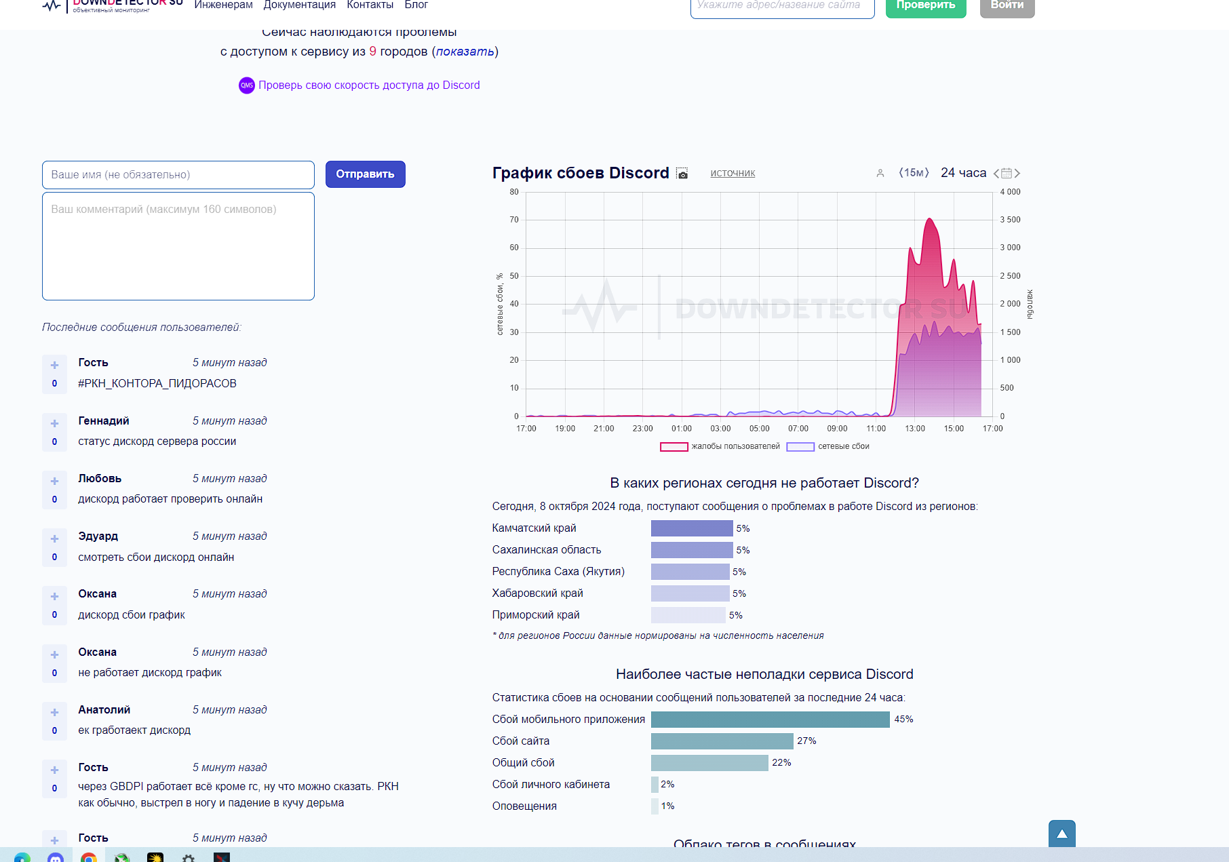Upvote Любовь's comment with plus
Viewport: 1229px width, 862px height.
point(54,481)
